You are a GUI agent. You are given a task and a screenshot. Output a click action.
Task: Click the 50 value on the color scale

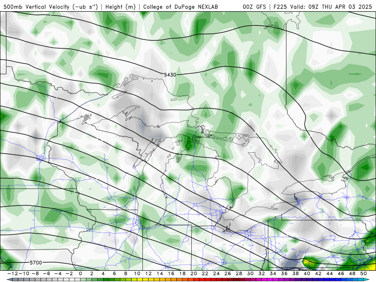coord(363,274)
